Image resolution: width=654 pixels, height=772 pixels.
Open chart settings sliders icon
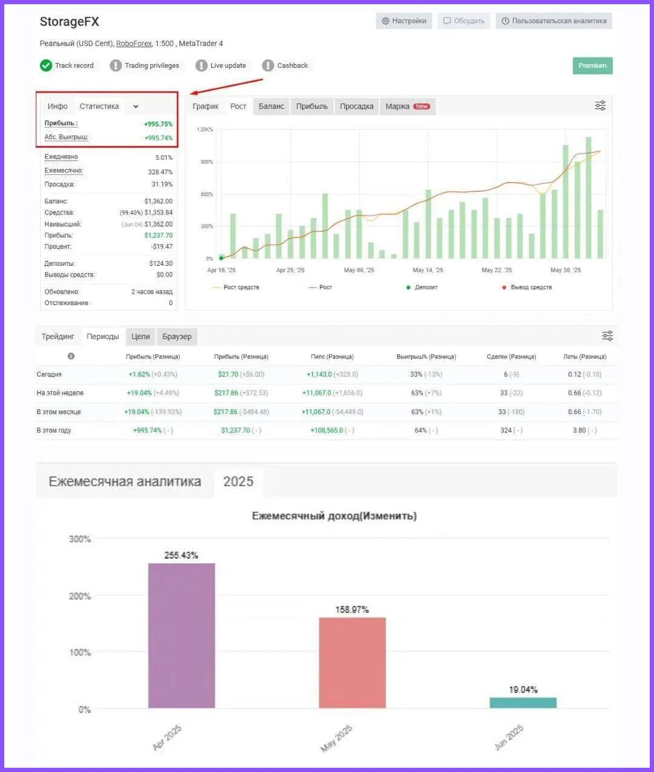pos(600,106)
